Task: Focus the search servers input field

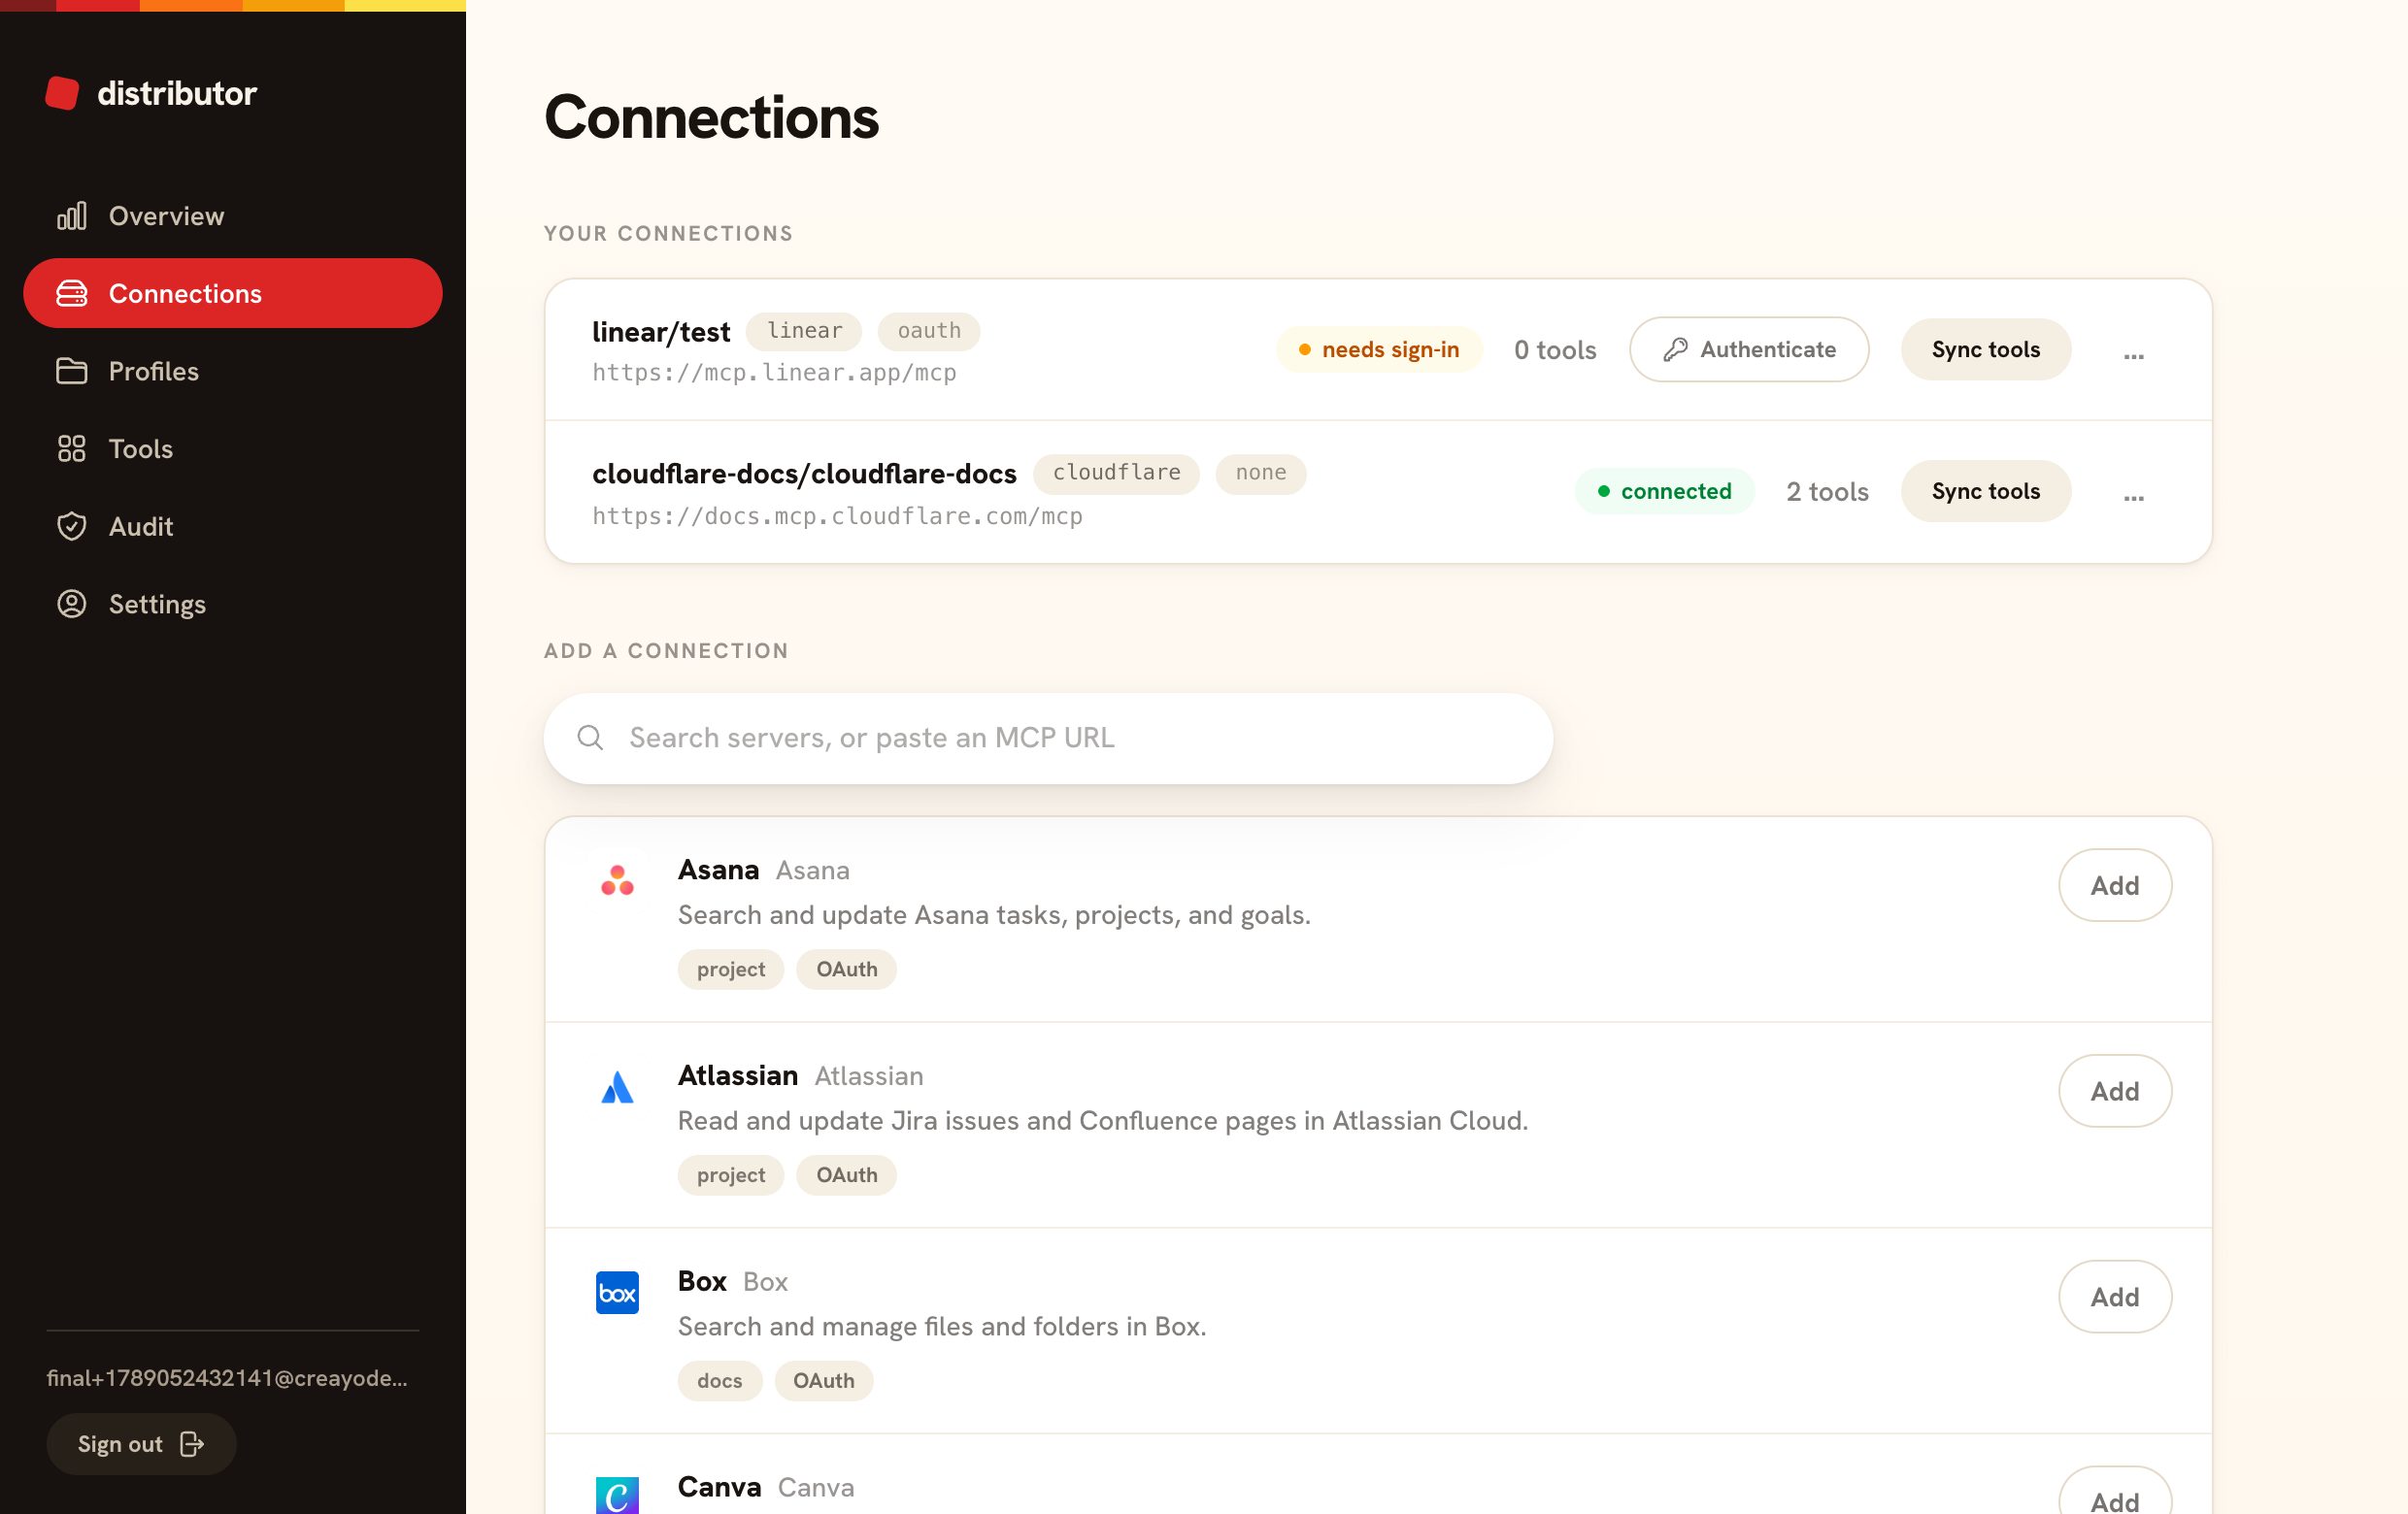Action: point(1048,739)
